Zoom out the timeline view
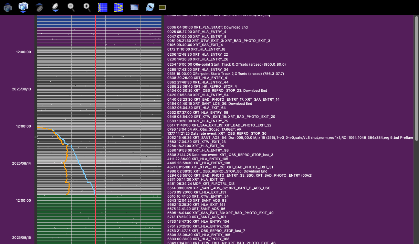419x244 pixels. click(x=71, y=7)
